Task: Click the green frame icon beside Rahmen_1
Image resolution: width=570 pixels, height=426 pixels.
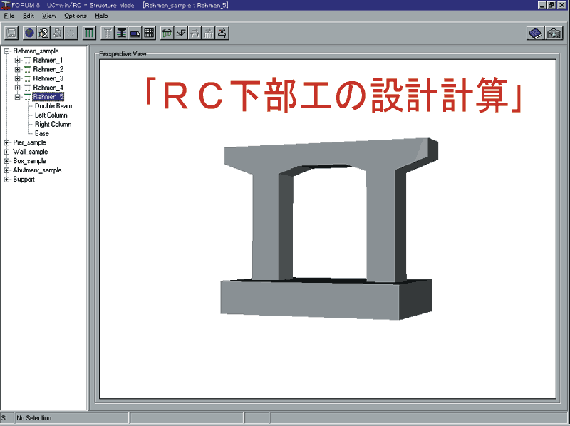Action: point(28,61)
